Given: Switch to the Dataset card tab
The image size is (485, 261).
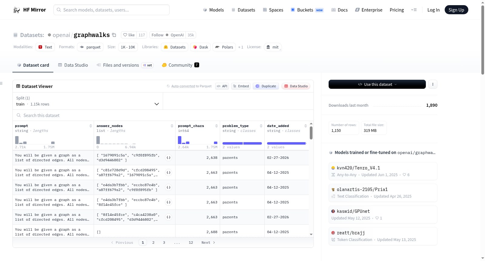Looking at the screenshot, I should click(x=33, y=65).
